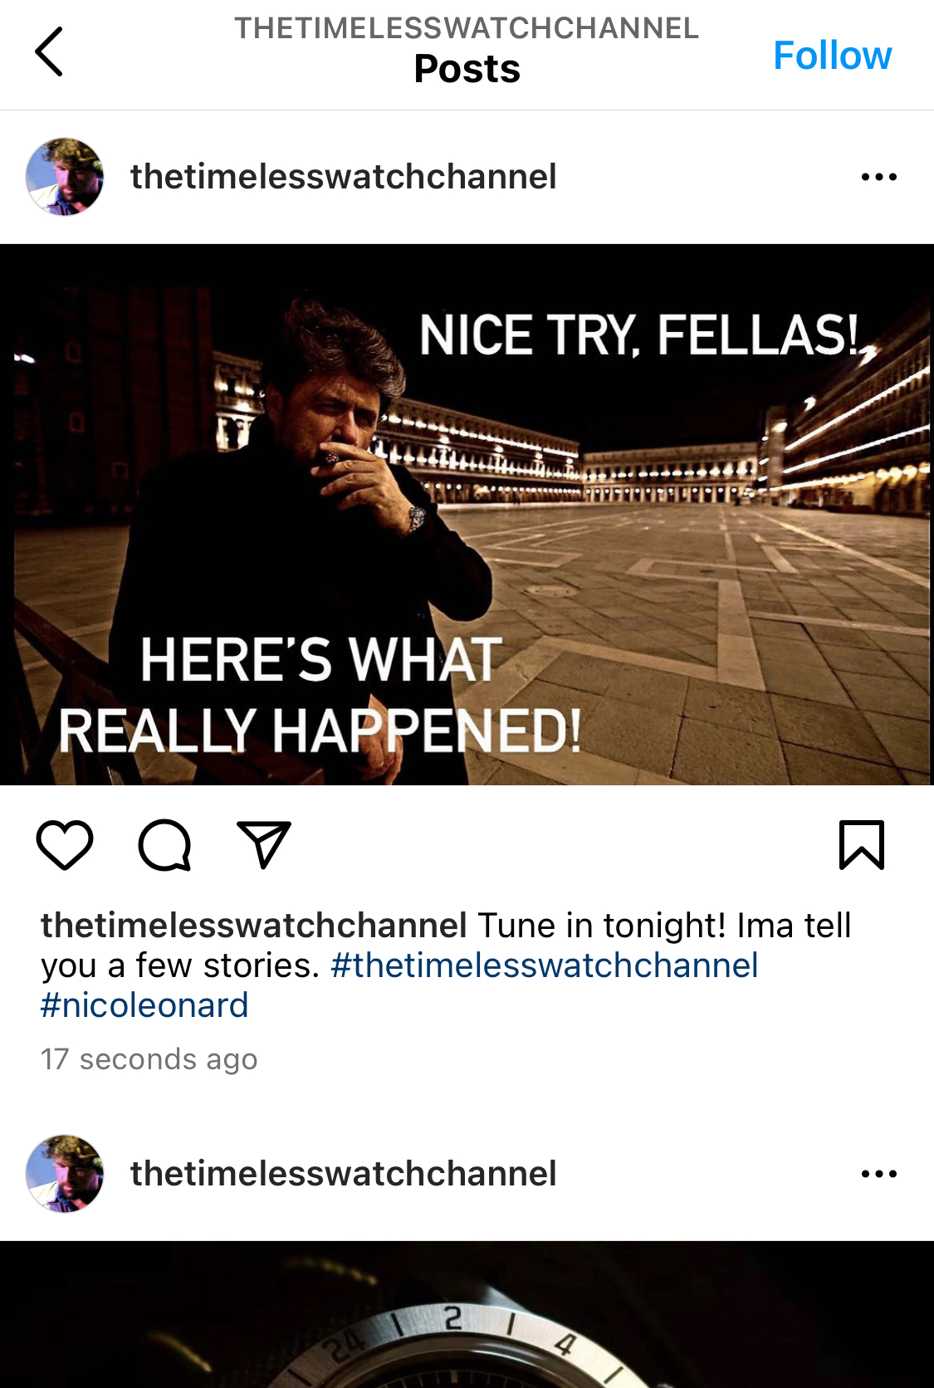Like the post with heart icon

tap(65, 845)
